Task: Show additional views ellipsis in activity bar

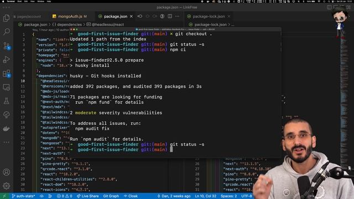Action: tap(6, 143)
